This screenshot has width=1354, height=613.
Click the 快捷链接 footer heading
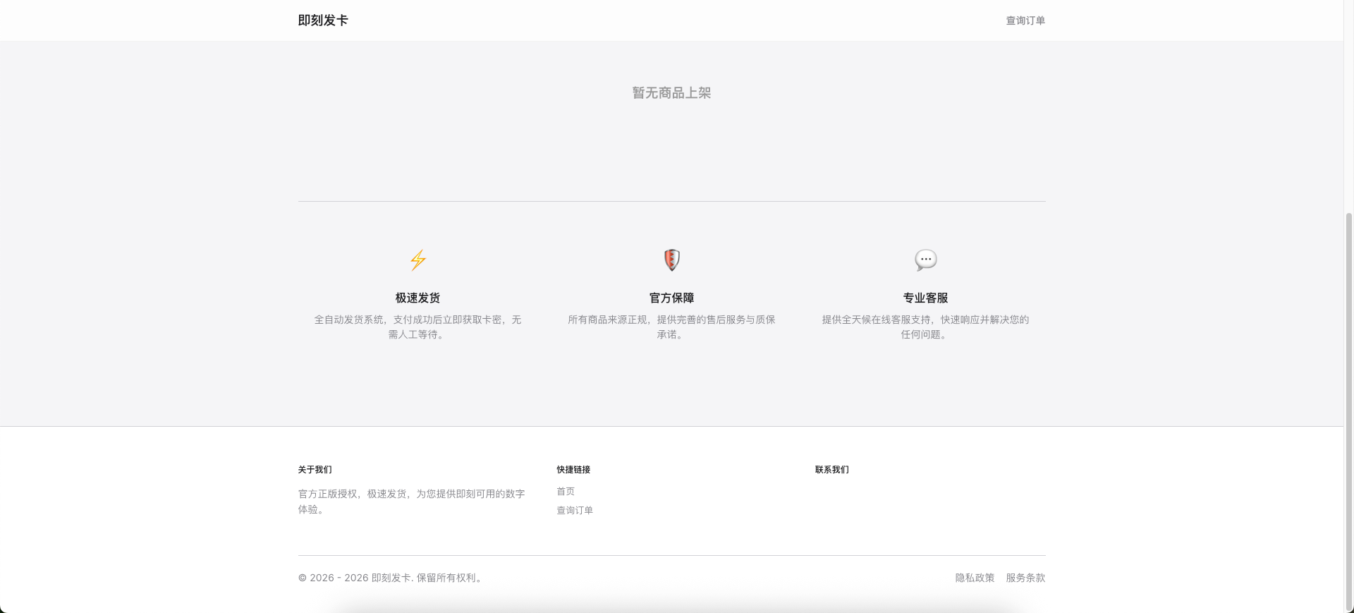coord(573,469)
